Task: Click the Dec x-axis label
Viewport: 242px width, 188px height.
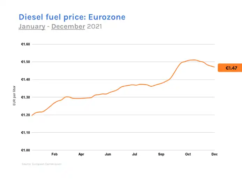Action: coord(214,154)
